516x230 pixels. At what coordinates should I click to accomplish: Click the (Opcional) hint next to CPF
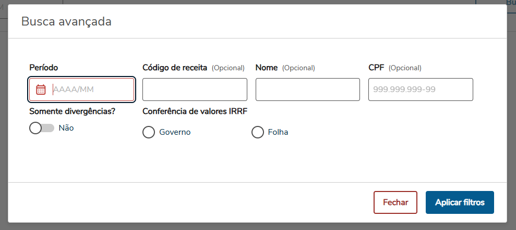pyautogui.click(x=405, y=68)
